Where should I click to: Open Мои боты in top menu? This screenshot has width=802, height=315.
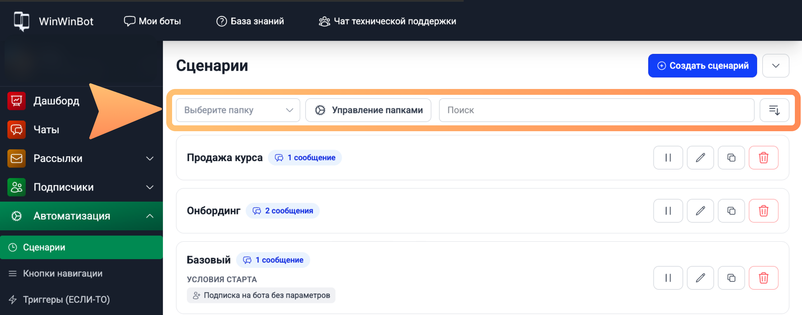pyautogui.click(x=152, y=21)
